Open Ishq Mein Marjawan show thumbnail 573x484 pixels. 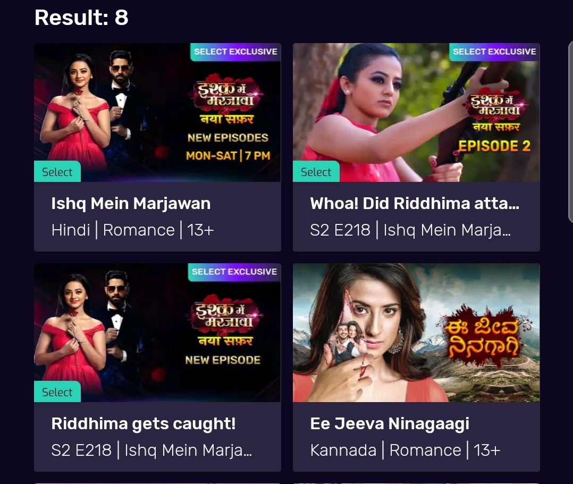point(157,112)
